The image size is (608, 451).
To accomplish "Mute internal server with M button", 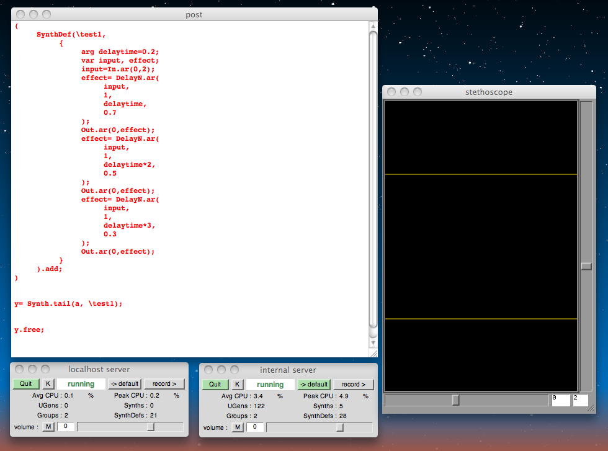I will [x=238, y=427].
